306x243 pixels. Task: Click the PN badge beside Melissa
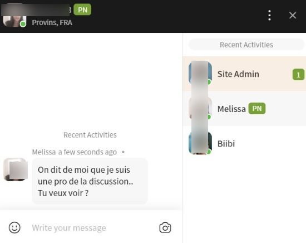tap(257, 108)
